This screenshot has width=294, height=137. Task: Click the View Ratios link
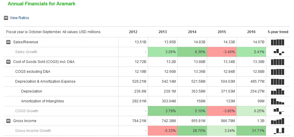pyautogui.click(x=19, y=18)
